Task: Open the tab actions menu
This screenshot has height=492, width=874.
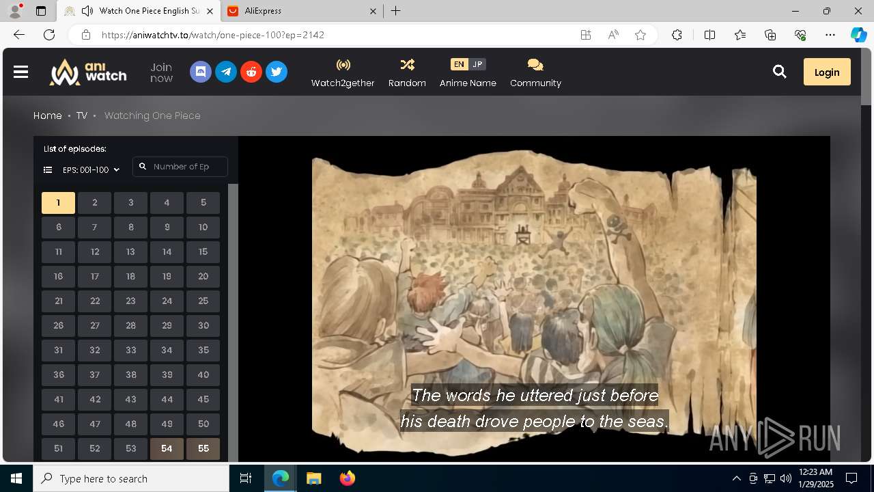Action: [x=41, y=11]
